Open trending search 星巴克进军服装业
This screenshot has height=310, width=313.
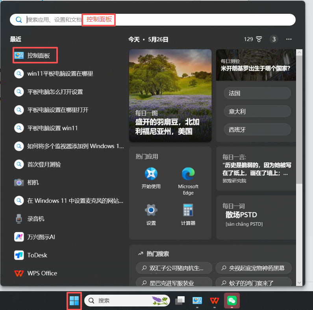coord(174,282)
